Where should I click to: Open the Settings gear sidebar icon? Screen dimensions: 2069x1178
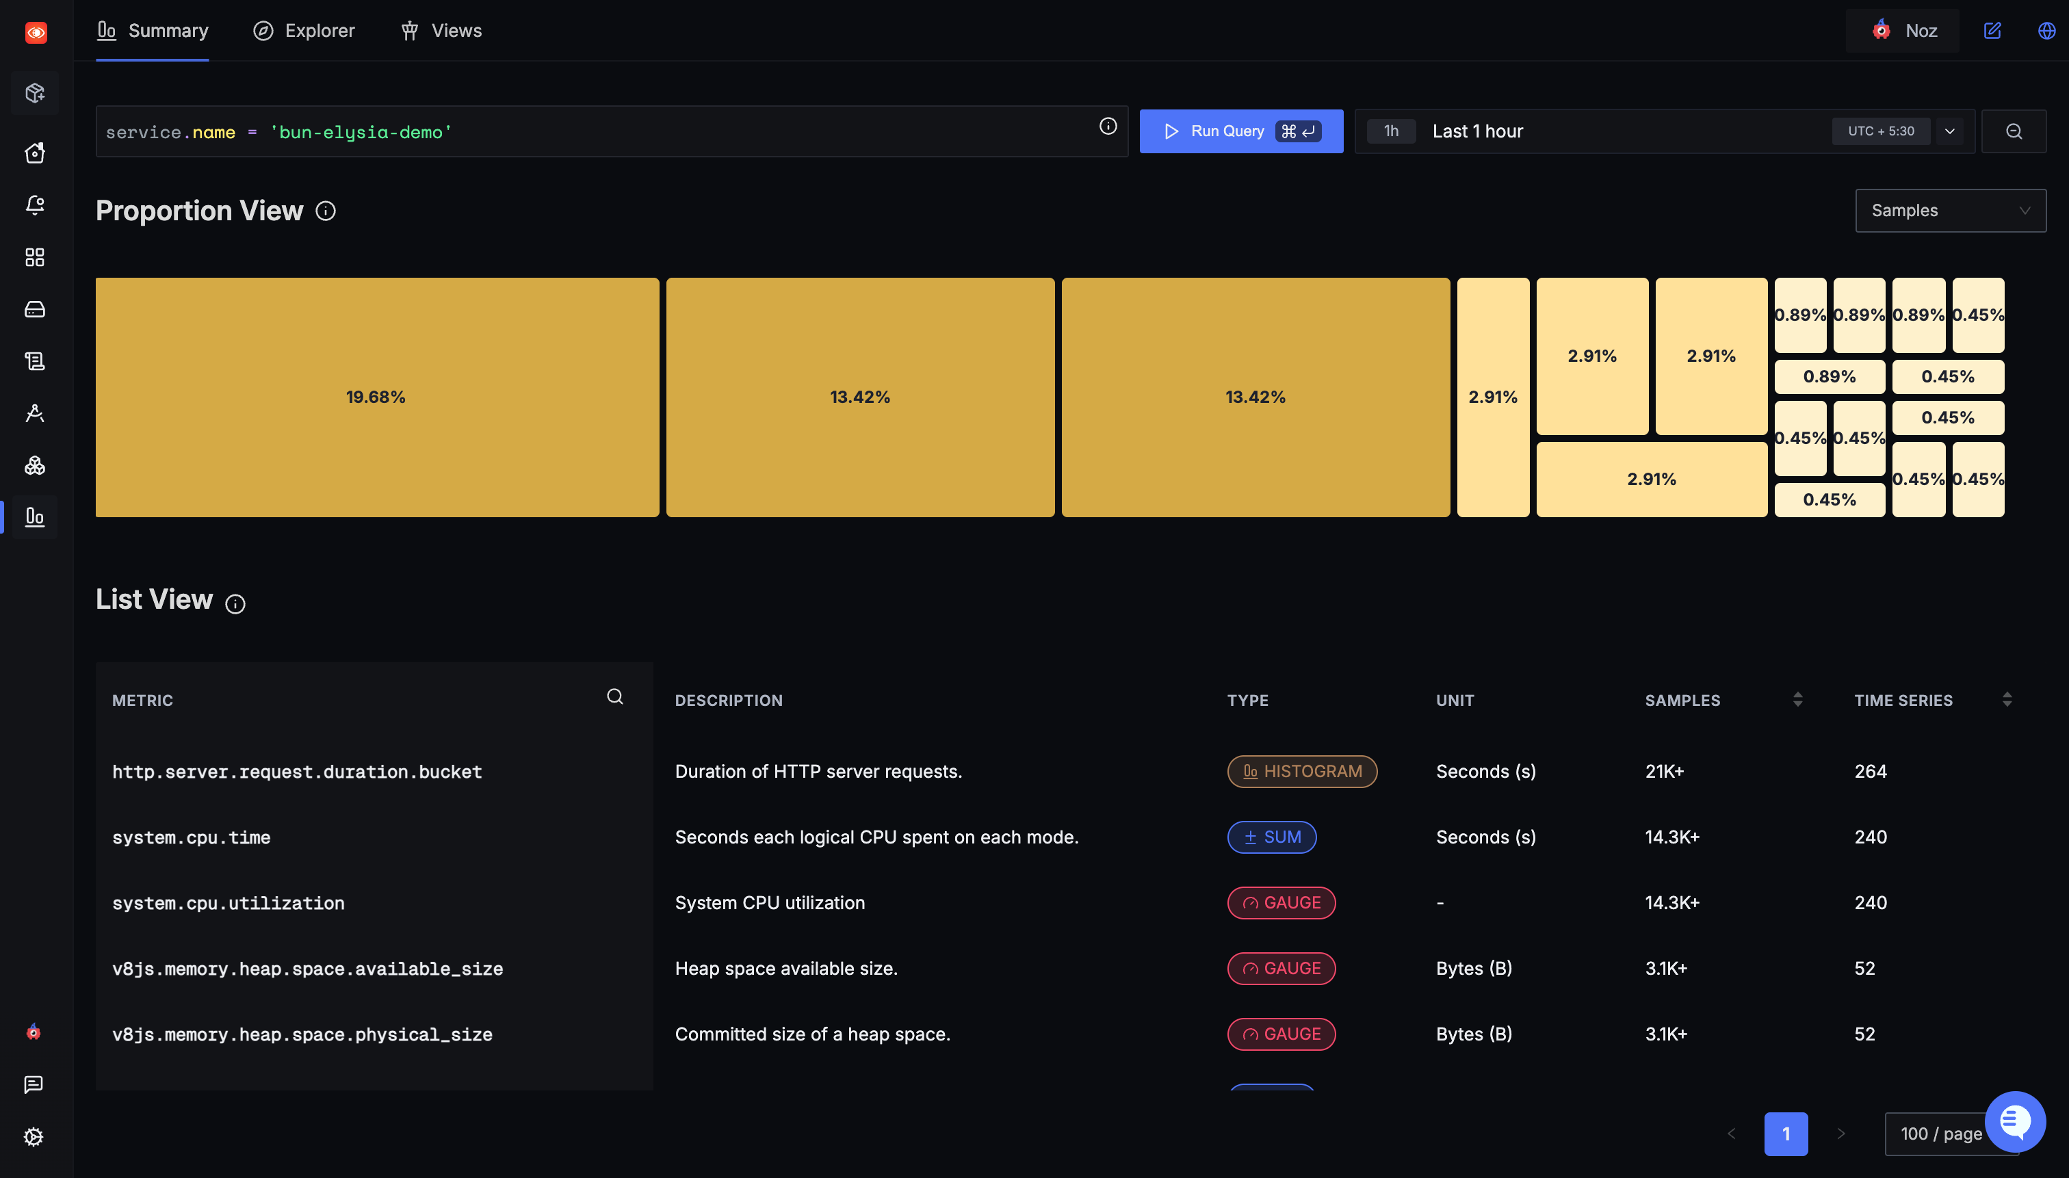coord(33,1137)
